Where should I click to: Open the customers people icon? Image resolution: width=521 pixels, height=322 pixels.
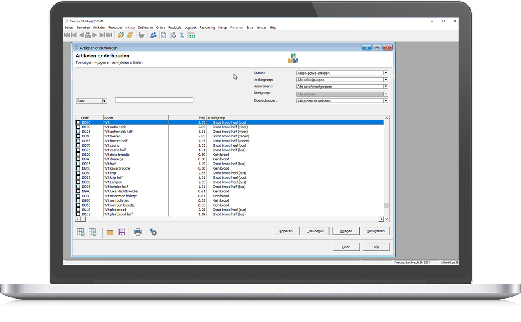[x=153, y=35]
